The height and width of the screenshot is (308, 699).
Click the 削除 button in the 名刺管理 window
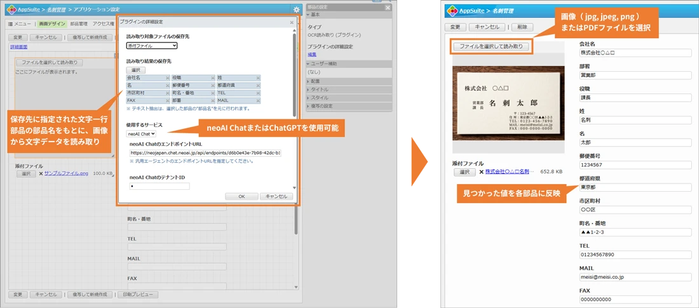pyautogui.click(x=522, y=27)
